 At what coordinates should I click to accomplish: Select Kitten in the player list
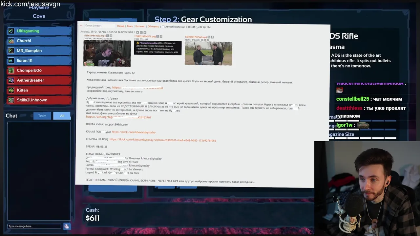pyautogui.click(x=39, y=90)
